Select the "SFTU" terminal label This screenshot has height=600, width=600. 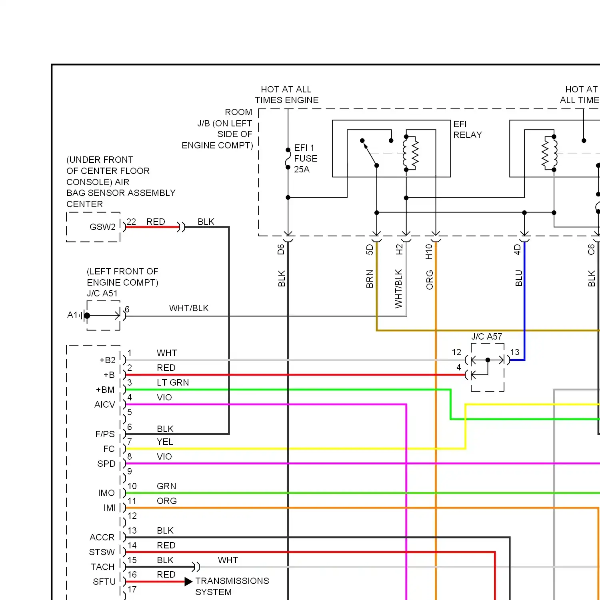click(104, 582)
